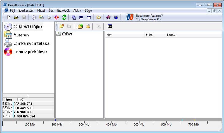Open the Írás menu
This screenshot has height=133, width=224.
[51, 10]
